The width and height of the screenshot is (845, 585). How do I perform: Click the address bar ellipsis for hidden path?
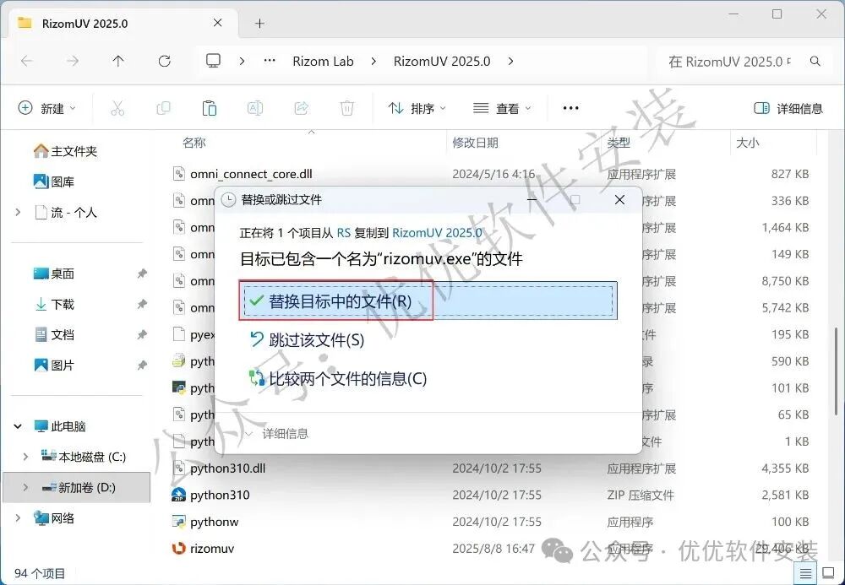pyautogui.click(x=270, y=61)
